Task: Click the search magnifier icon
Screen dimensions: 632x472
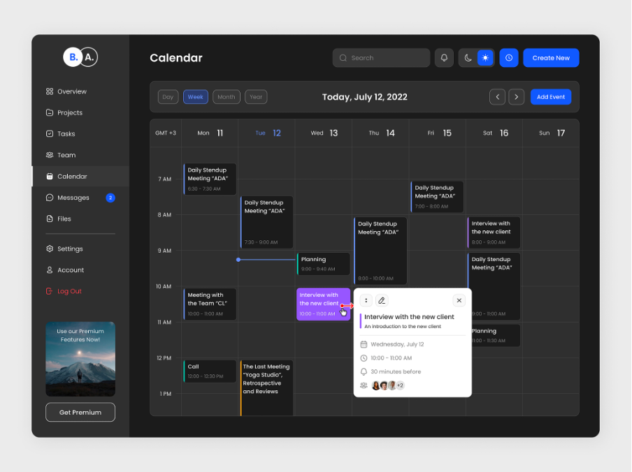Action: click(x=343, y=58)
